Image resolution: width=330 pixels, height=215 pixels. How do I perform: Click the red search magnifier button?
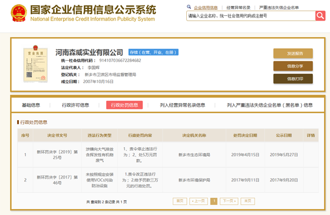[x=320, y=16]
